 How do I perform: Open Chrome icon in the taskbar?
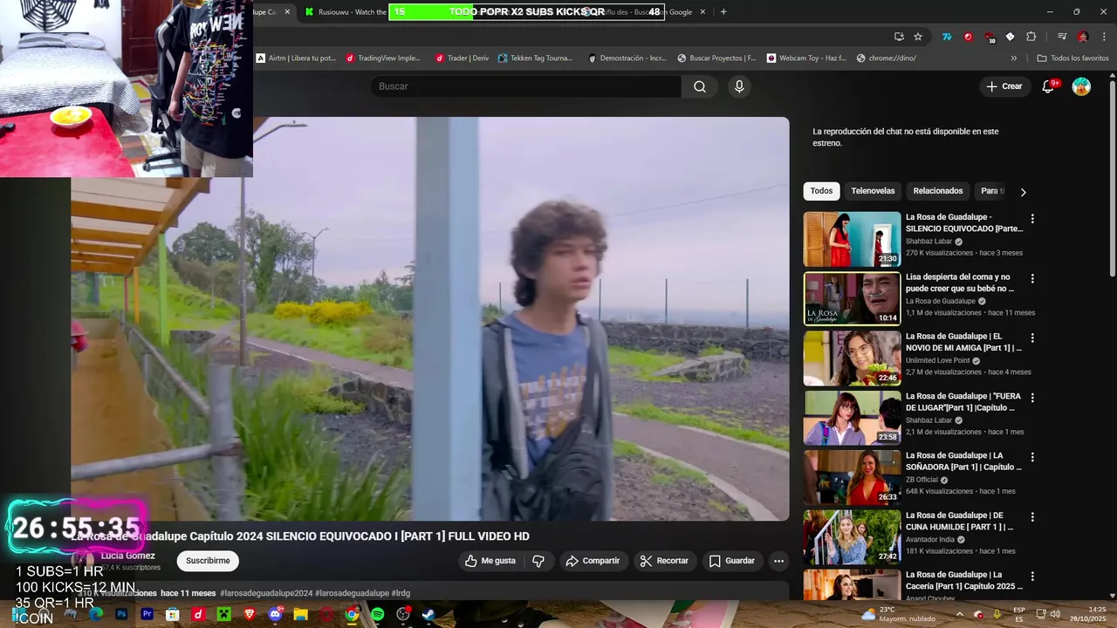pyautogui.click(x=352, y=614)
